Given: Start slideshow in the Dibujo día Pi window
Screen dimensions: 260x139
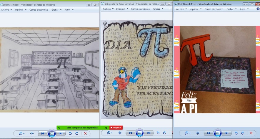Looking at the screenshot, I should tap(139, 133).
